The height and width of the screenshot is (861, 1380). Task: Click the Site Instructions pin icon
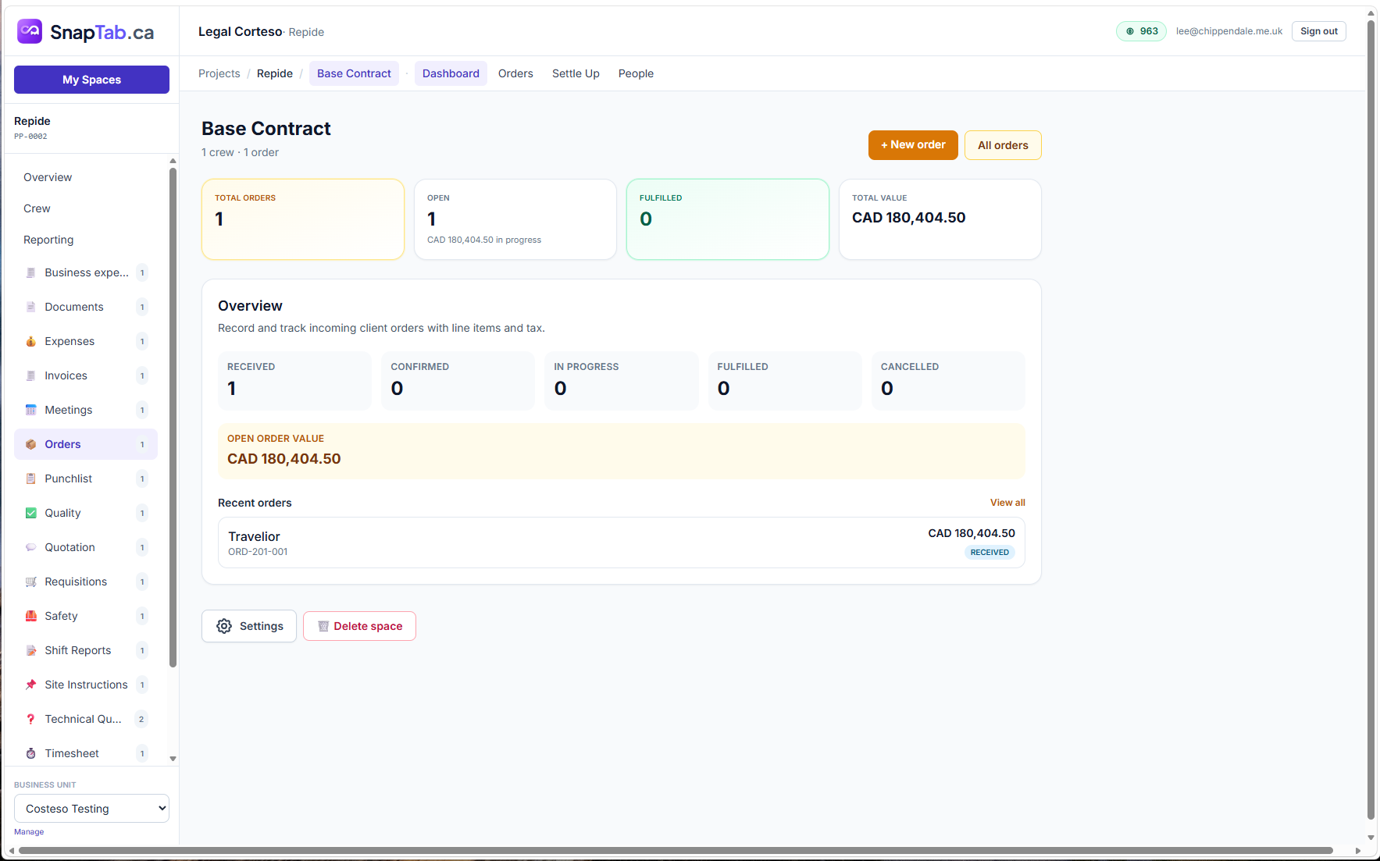coord(31,685)
